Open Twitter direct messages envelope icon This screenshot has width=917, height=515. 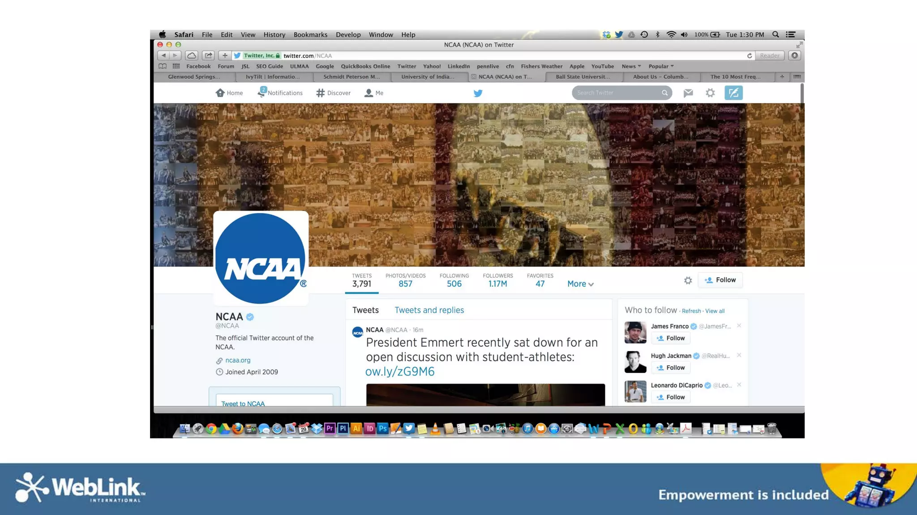tap(688, 93)
